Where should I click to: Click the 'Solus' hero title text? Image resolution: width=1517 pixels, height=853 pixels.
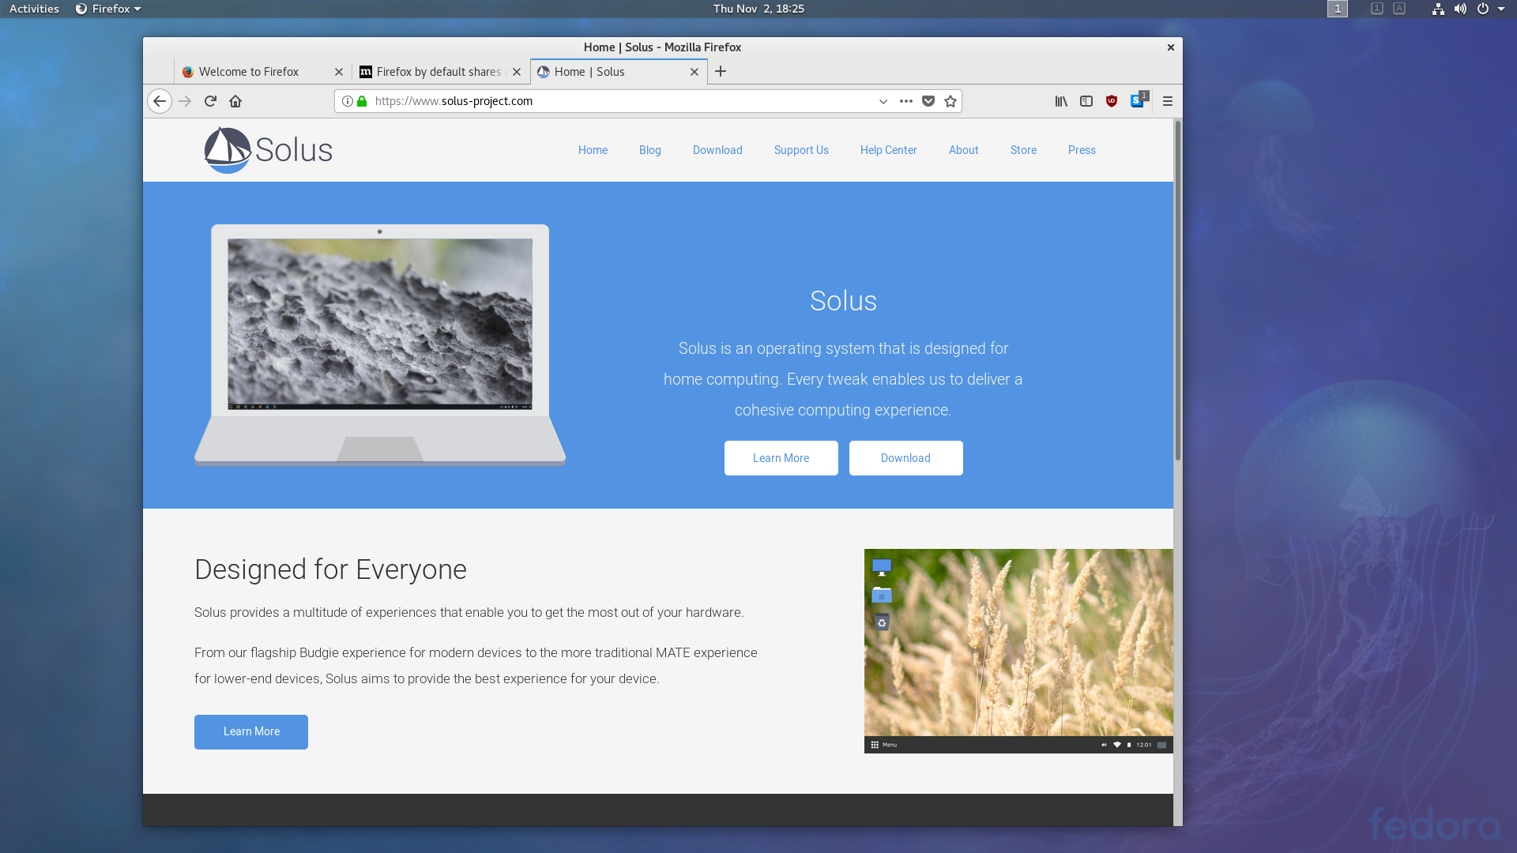[843, 301]
